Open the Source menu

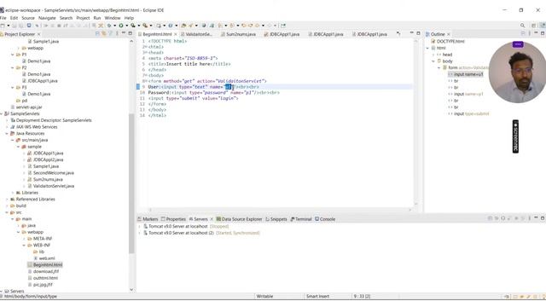(28, 18)
